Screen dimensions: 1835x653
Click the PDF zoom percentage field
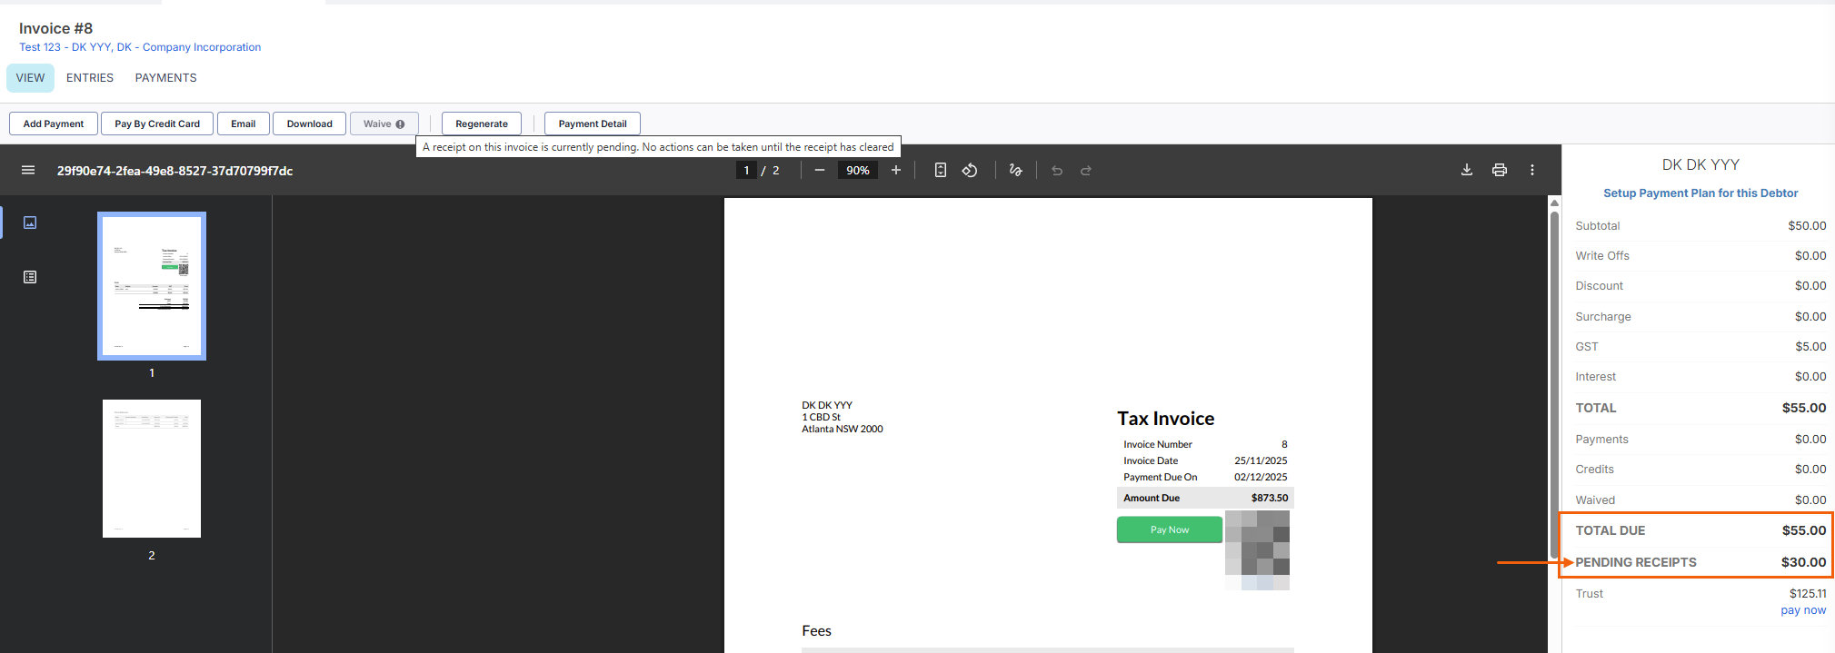858,171
